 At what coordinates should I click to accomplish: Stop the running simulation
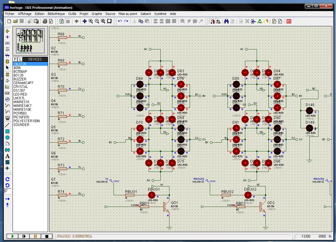(46, 236)
